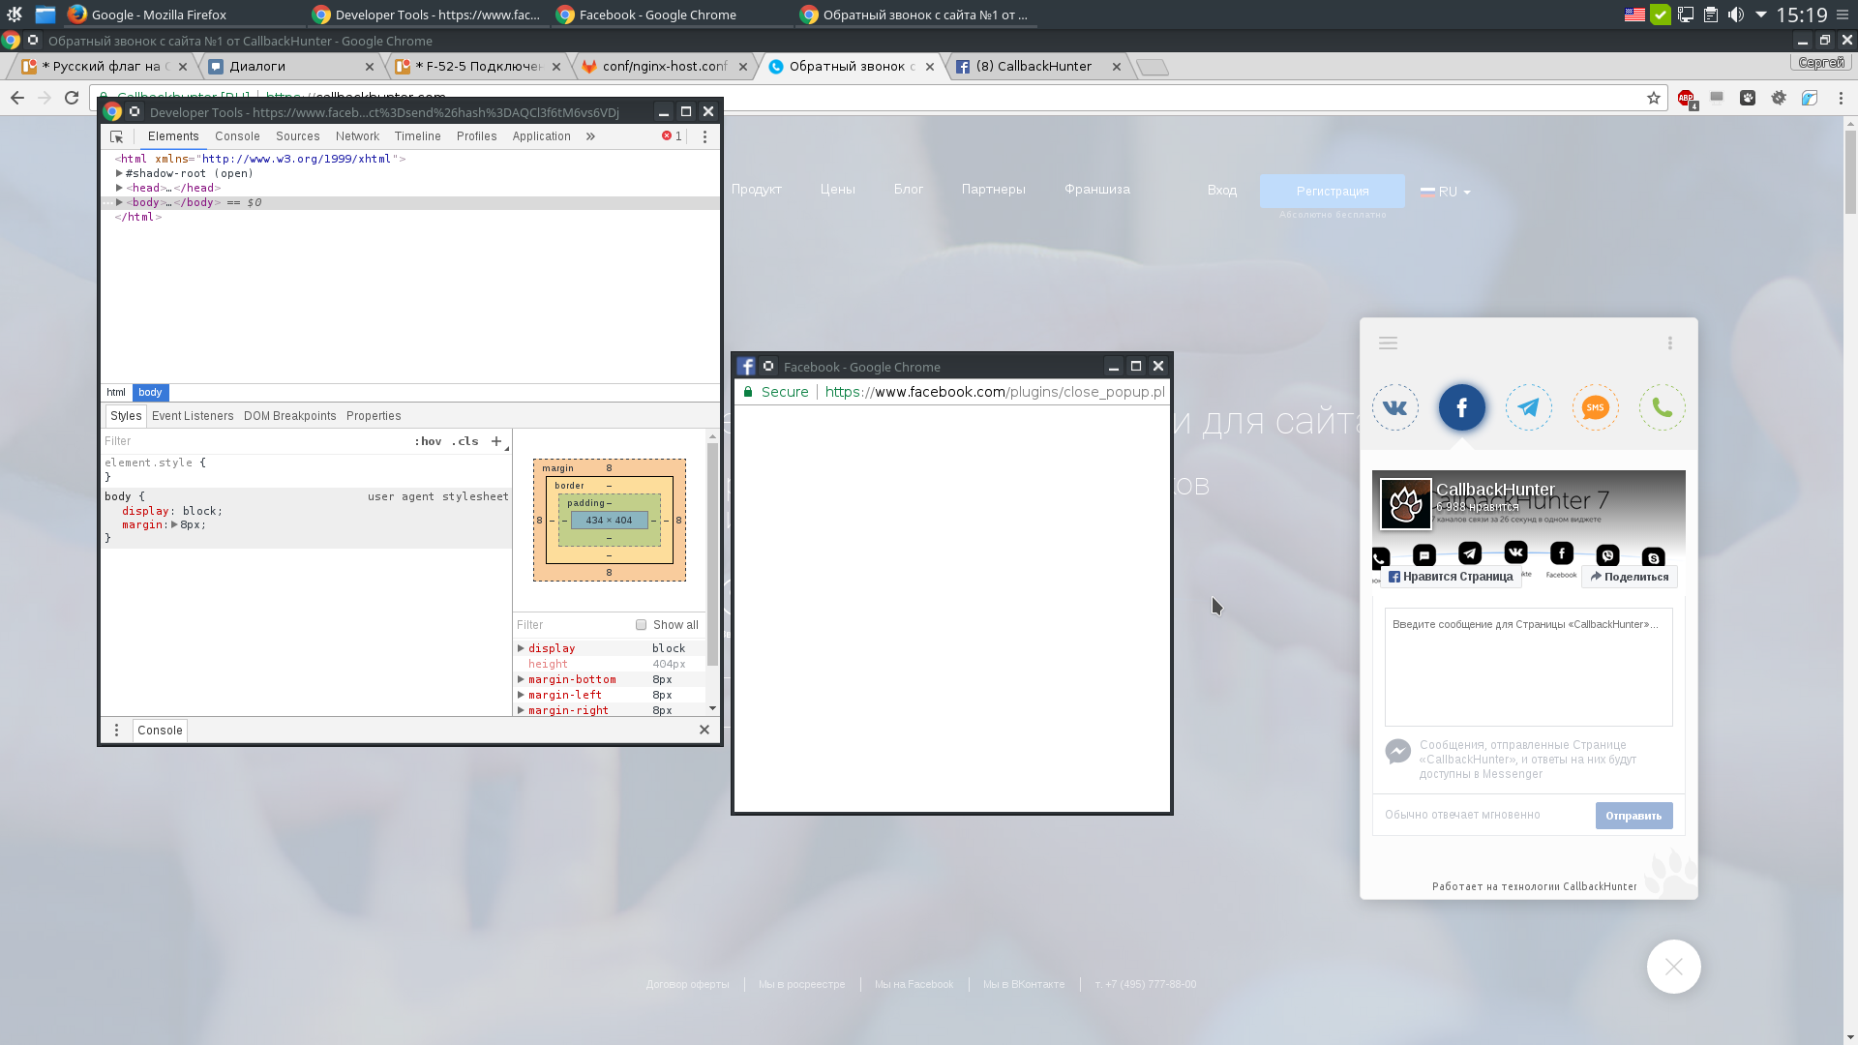This screenshot has height=1045, width=1858.
Task: Open the widget vertical dots options
Action: (1669, 343)
